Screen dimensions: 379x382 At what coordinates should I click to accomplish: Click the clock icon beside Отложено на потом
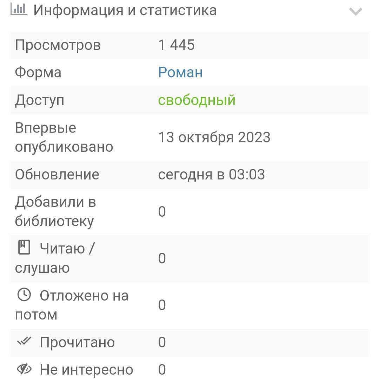[24, 295]
